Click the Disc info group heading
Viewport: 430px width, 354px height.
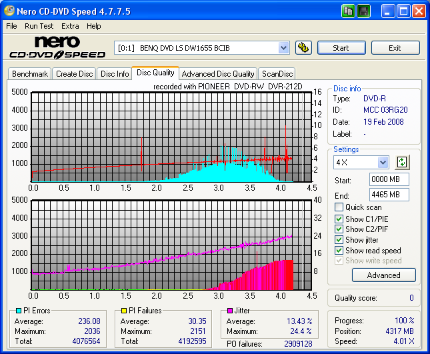(347, 89)
